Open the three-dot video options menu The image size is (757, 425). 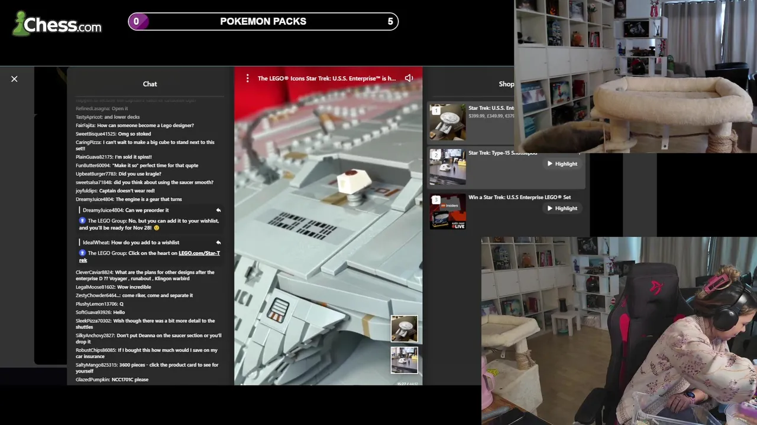(247, 78)
